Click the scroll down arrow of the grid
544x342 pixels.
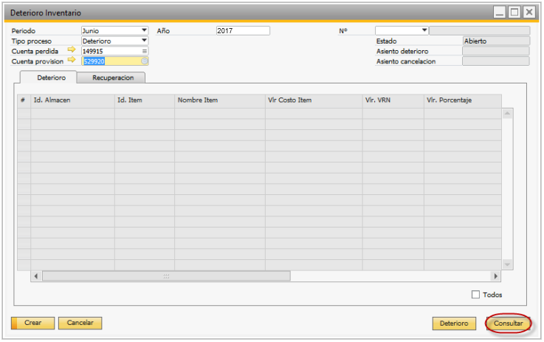coord(507,264)
